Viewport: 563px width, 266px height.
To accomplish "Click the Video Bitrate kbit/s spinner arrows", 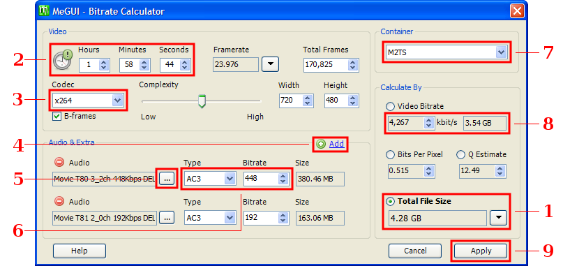I will click(428, 124).
